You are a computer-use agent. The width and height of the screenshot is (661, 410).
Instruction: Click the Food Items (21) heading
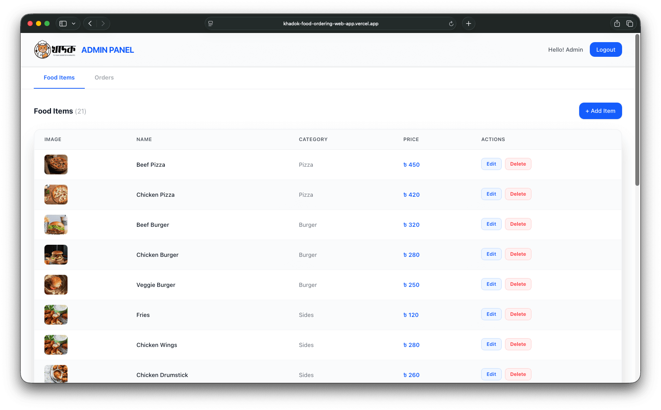pyautogui.click(x=60, y=111)
